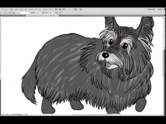Enable airbrush mode
The width and height of the screenshot is (166, 124).
coord(57,13)
